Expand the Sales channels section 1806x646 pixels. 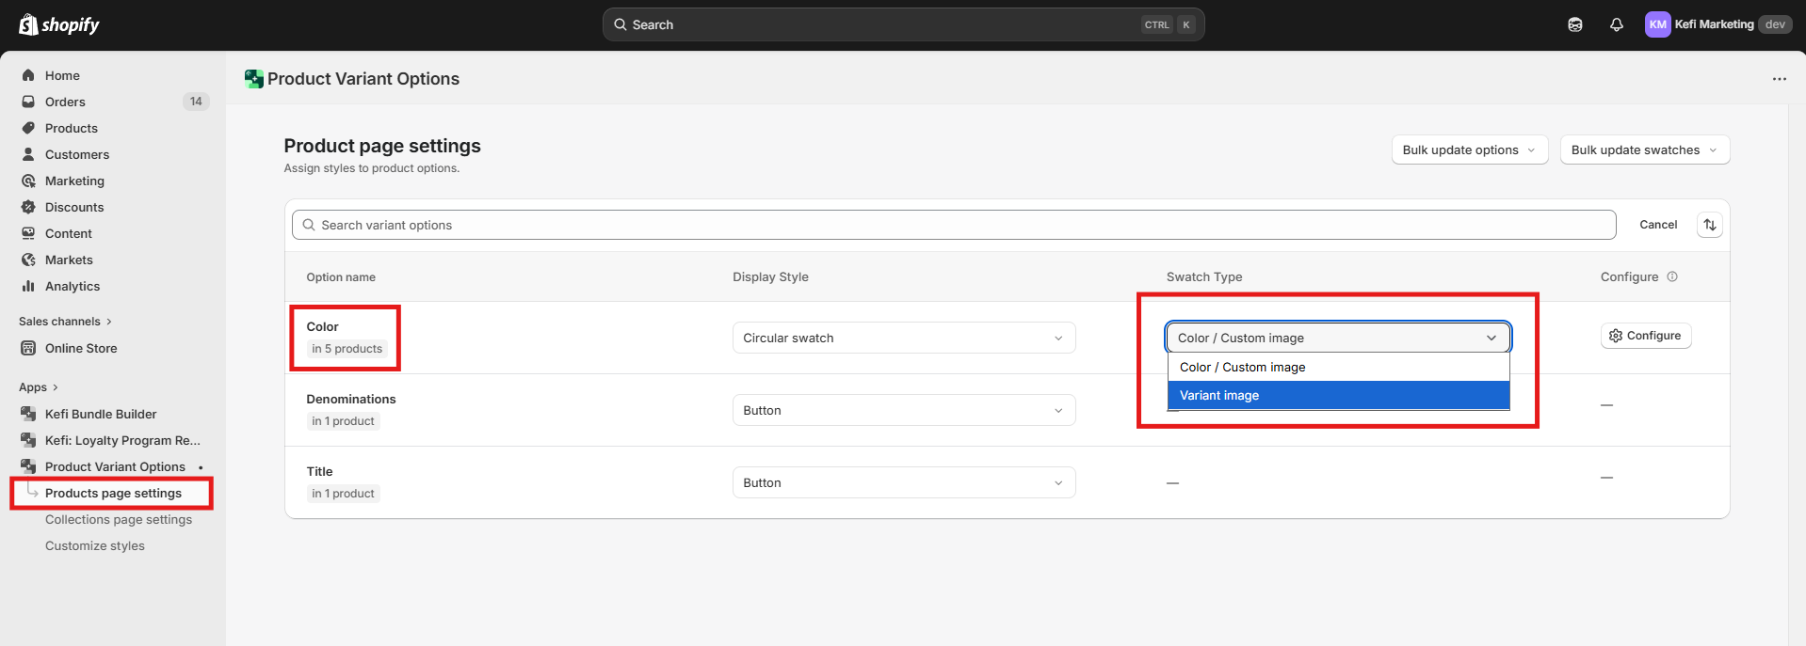65,322
